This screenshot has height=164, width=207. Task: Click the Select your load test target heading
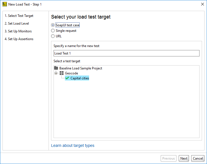tap(81, 17)
